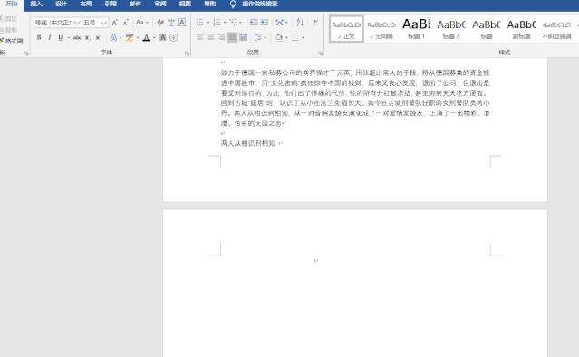
Task: Click the Asian layout icon
Action: (280, 23)
